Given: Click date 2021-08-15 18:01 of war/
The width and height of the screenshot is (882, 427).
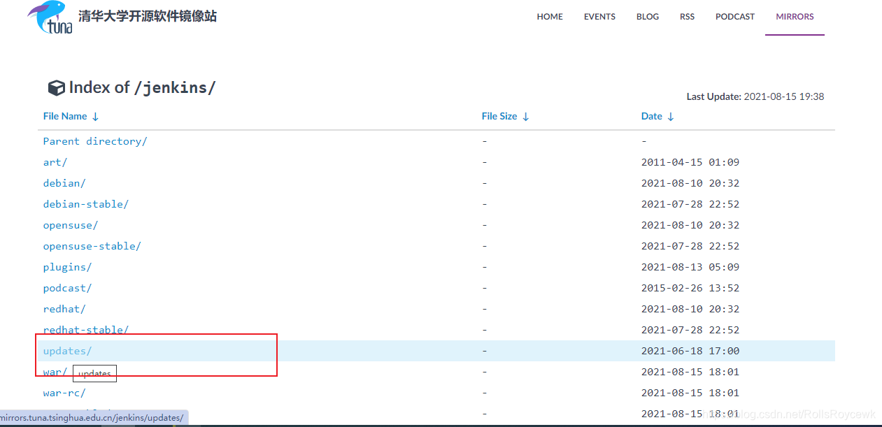Looking at the screenshot, I should click(690, 372).
